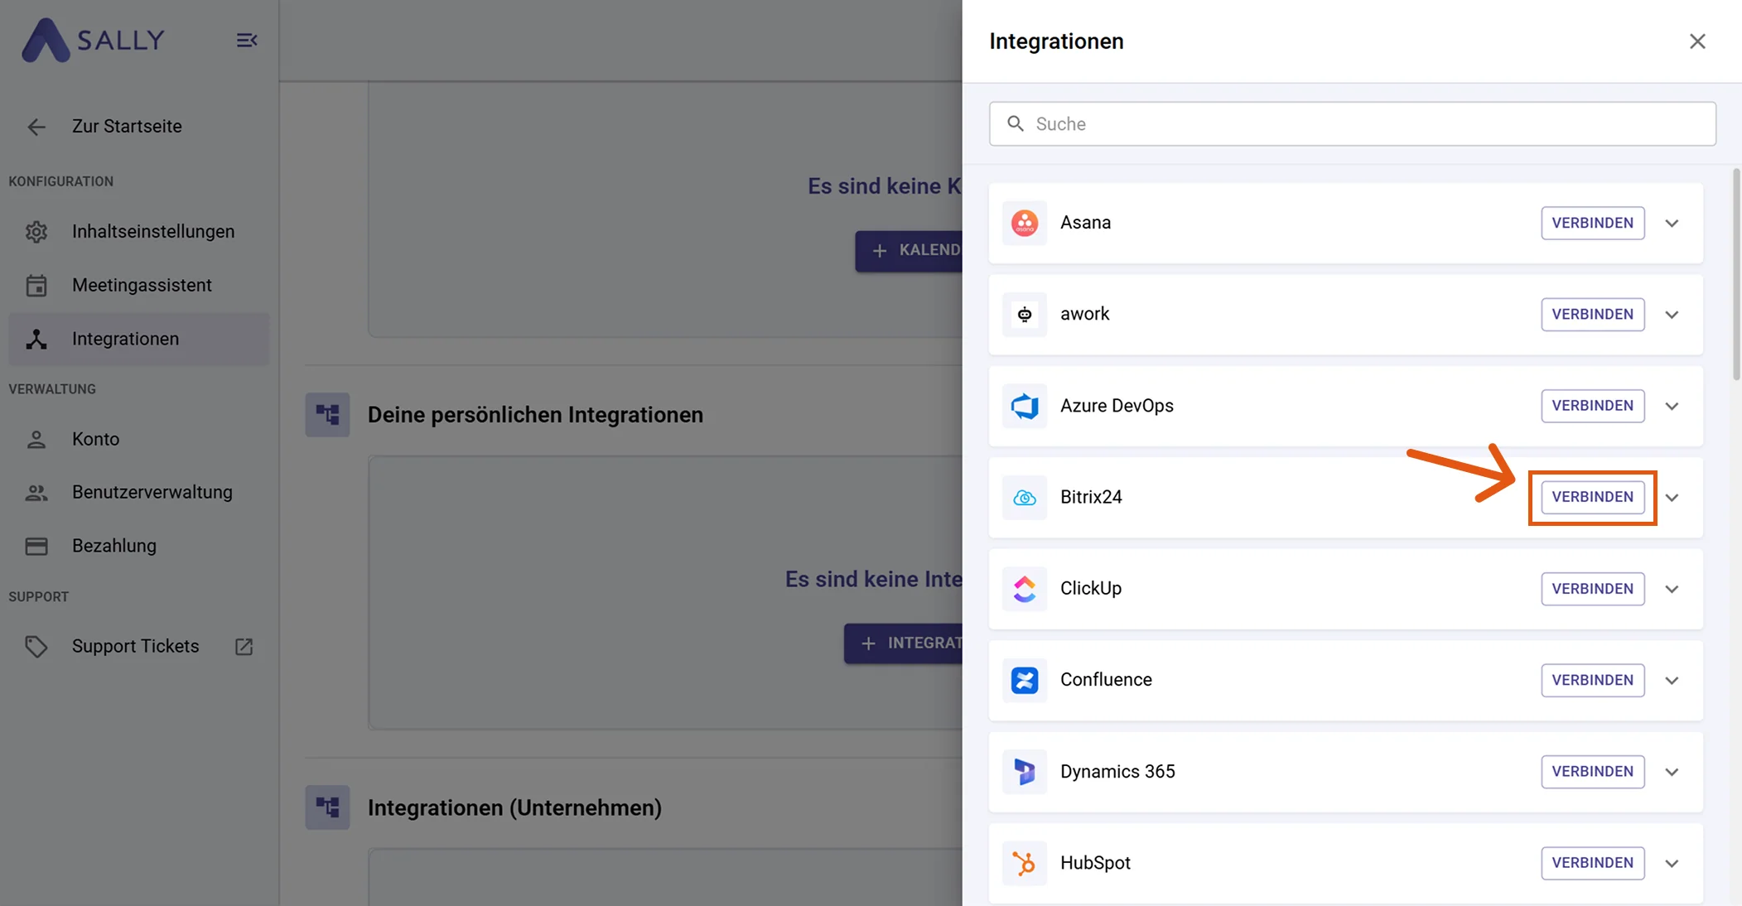The width and height of the screenshot is (1742, 906).
Task: Click icon beside Deine persönlichen Integrationen heading
Action: pyautogui.click(x=327, y=414)
